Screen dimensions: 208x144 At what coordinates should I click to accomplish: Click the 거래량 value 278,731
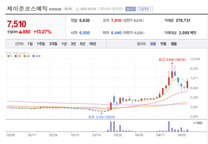pyautogui.click(x=183, y=20)
